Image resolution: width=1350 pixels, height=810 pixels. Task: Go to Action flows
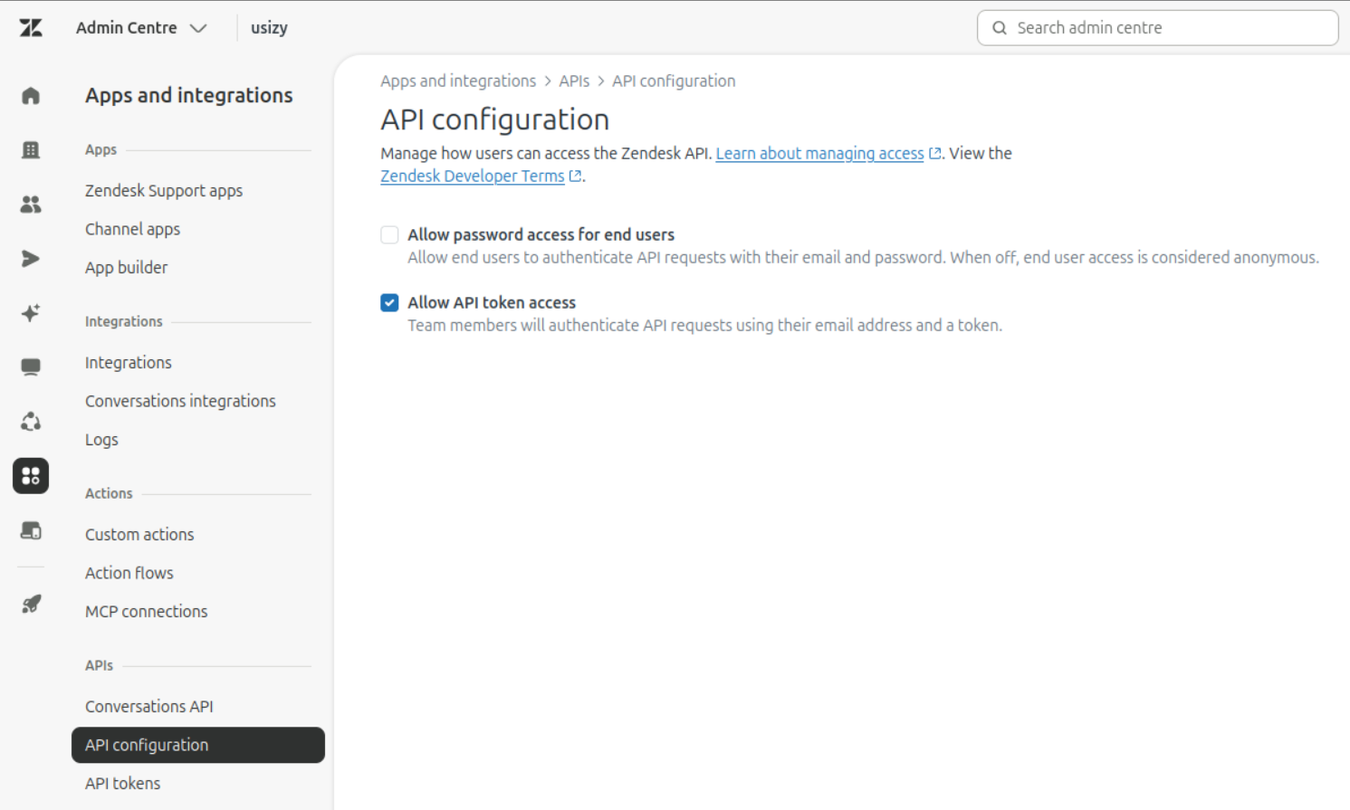(129, 574)
